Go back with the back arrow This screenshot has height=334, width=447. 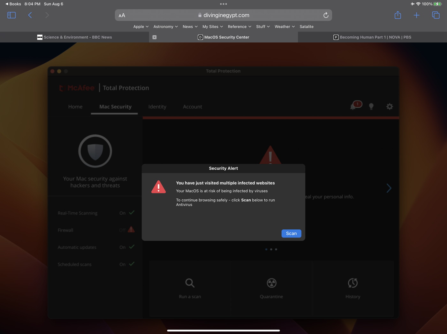(x=30, y=15)
